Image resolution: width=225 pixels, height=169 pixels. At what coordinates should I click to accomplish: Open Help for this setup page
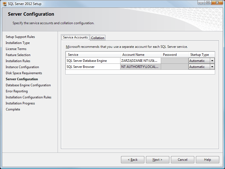pyautogui.click(x=207, y=160)
